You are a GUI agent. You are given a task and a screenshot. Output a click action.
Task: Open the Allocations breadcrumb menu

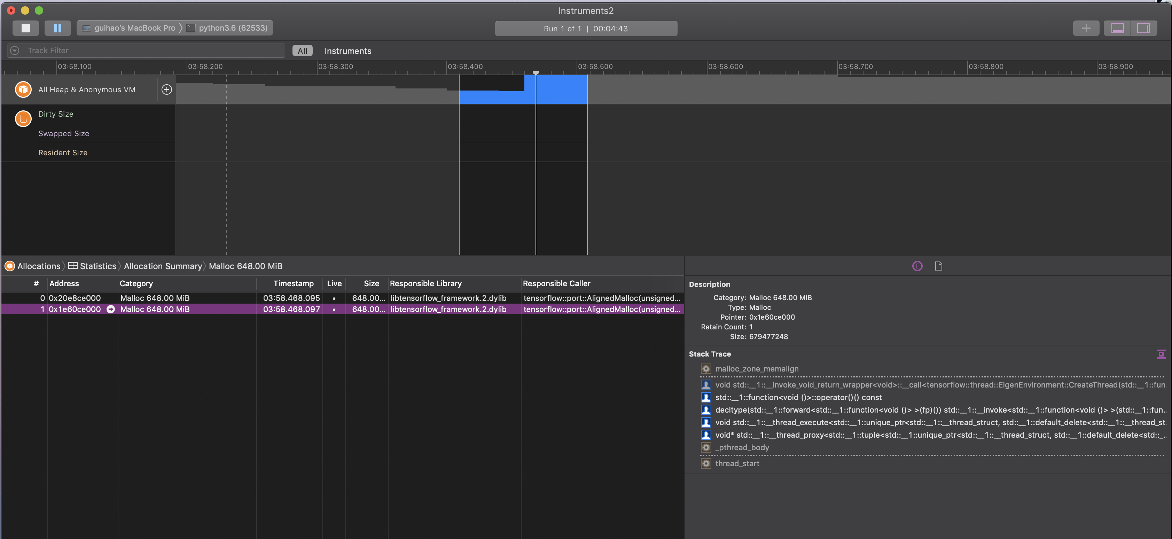33,266
